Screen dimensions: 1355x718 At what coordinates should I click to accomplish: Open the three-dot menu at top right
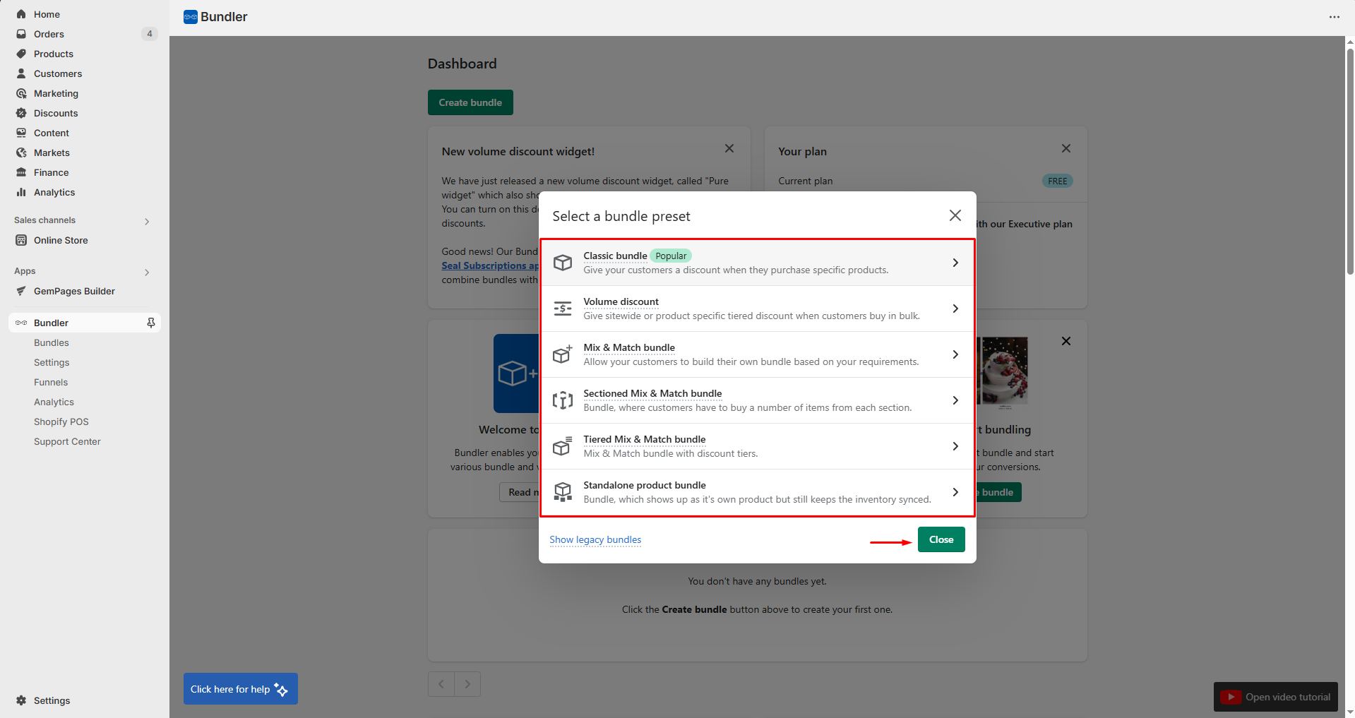point(1334,17)
